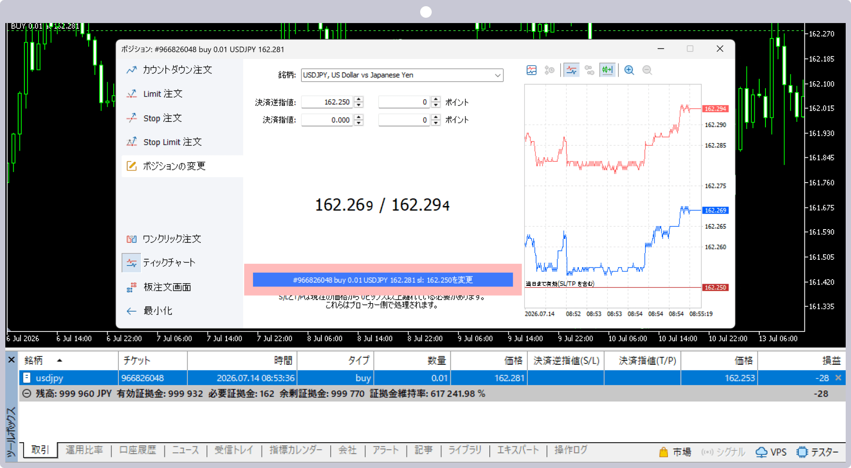Screen dimensions: 851x468
Task: Sort by 損益 column header
Action: [x=801, y=361]
